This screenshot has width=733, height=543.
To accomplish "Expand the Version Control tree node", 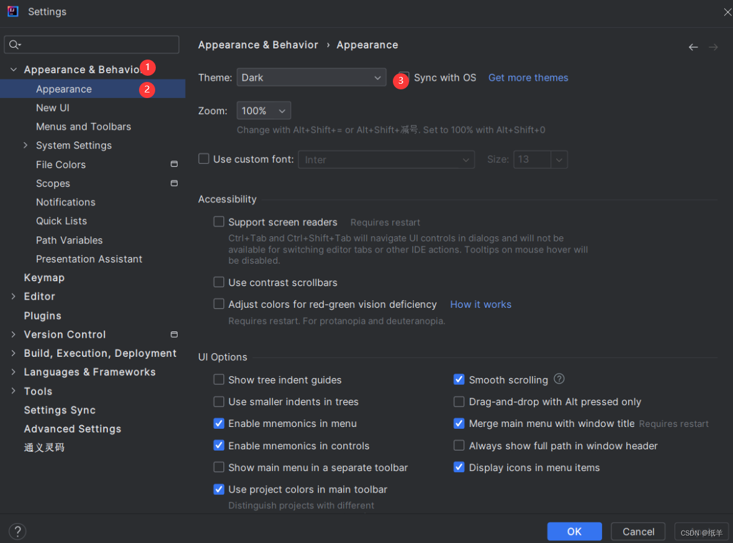I will [14, 334].
